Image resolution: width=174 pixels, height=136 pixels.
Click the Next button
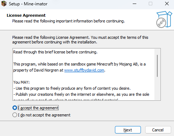point(128,130)
